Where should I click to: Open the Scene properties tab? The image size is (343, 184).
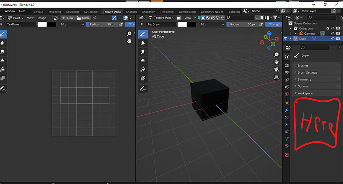point(287,87)
